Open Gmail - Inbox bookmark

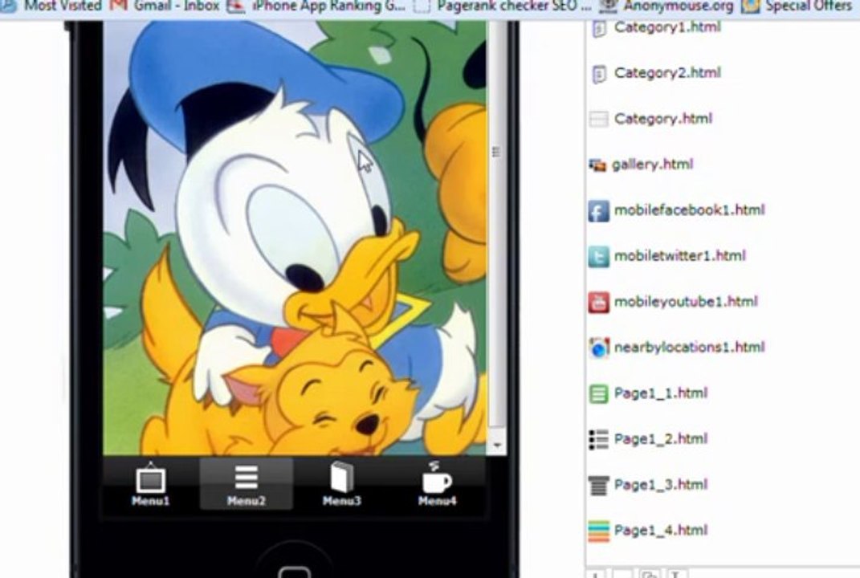(165, 6)
